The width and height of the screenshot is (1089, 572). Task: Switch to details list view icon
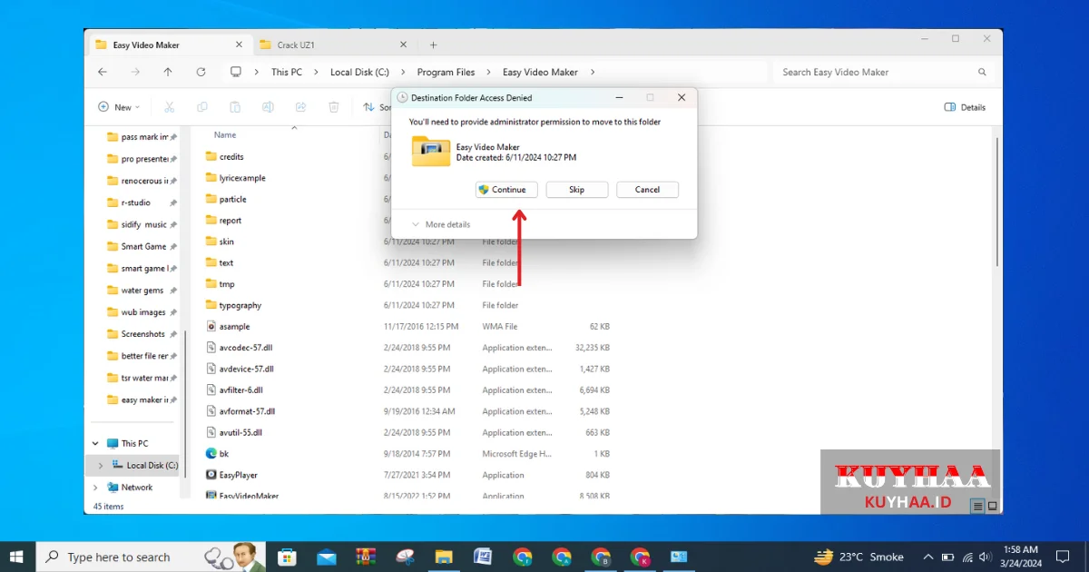[x=978, y=506]
